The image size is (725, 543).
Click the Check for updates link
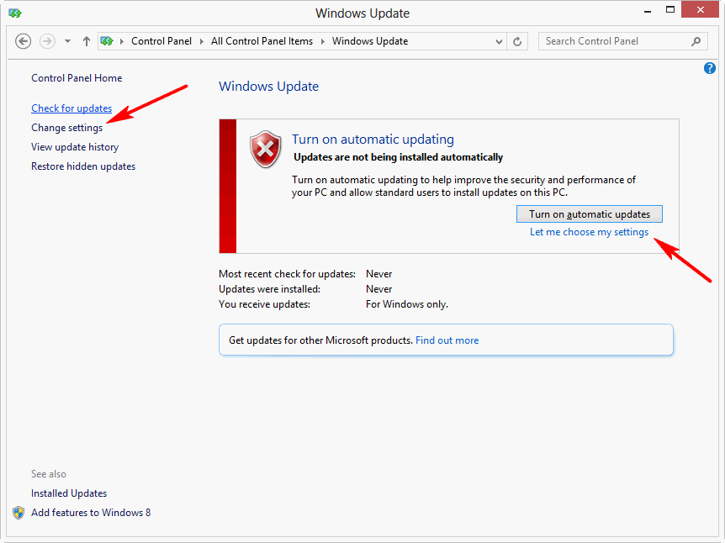71,108
